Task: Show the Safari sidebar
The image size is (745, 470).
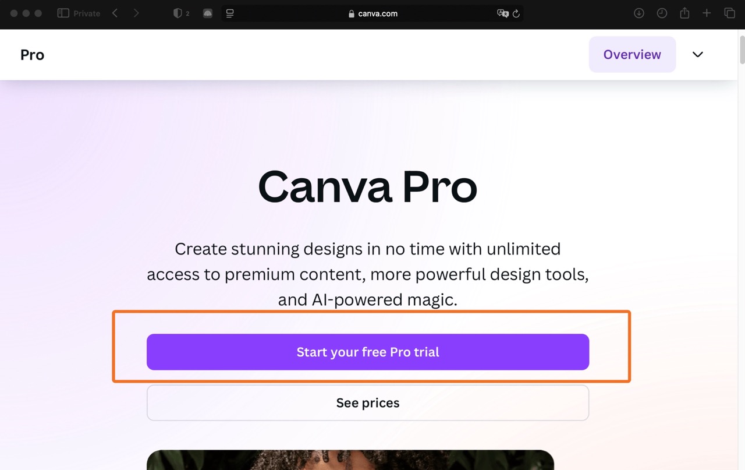Action: (x=63, y=13)
